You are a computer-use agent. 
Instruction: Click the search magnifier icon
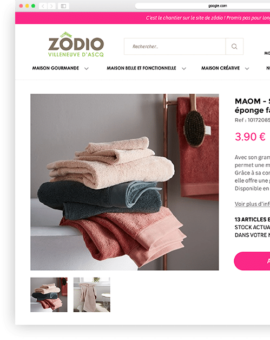coord(234,47)
